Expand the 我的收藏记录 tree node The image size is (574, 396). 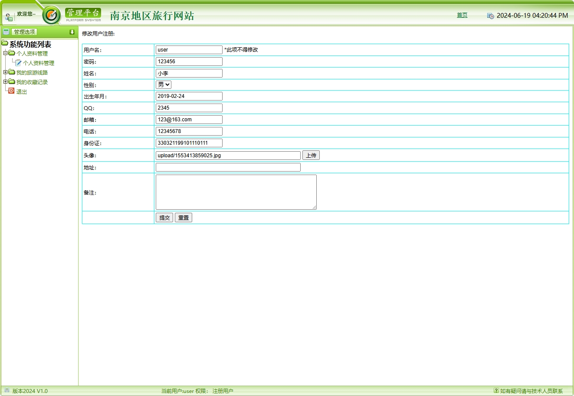click(5, 82)
